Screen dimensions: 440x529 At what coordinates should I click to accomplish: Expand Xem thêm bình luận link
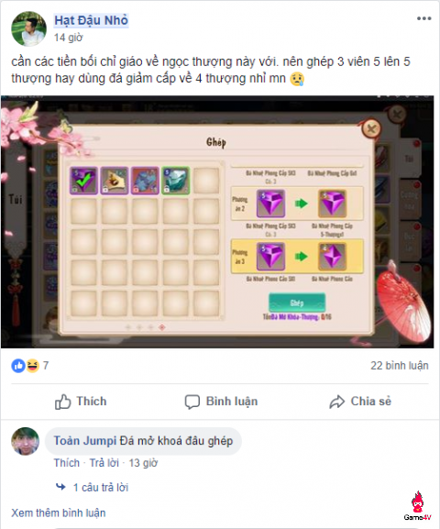tap(59, 513)
